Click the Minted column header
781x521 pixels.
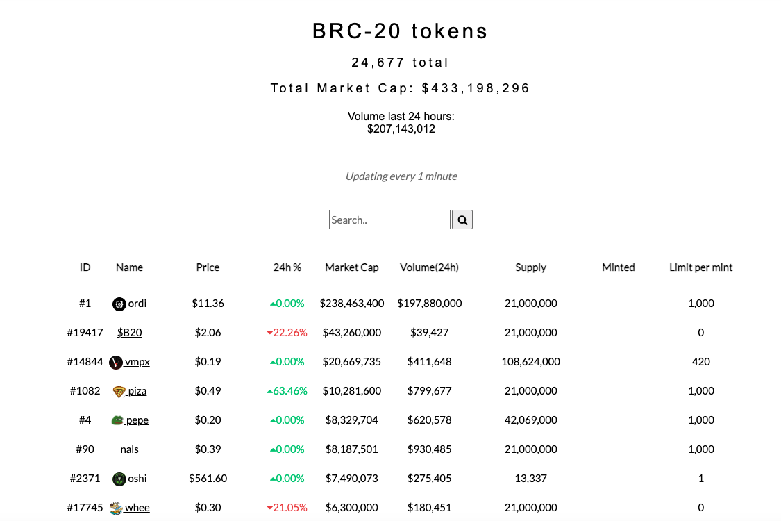tap(619, 267)
